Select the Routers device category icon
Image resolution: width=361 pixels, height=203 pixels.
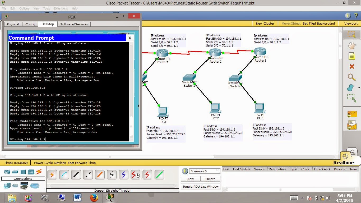point(7,172)
